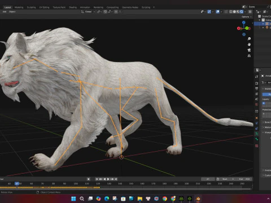
Task: Switch to the Animation workspace tab
Action: (x=85, y=7)
